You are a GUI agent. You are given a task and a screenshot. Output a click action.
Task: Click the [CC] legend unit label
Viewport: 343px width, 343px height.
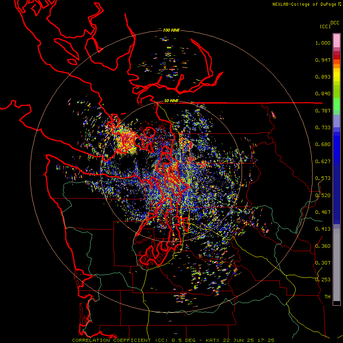(x=325, y=26)
